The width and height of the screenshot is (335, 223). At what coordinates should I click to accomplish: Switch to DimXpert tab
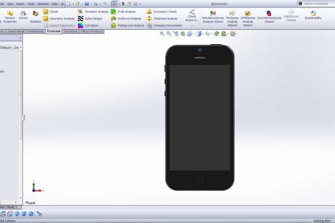[70, 31]
